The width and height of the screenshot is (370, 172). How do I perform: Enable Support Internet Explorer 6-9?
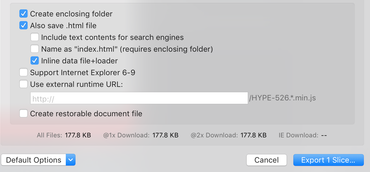[23, 72]
